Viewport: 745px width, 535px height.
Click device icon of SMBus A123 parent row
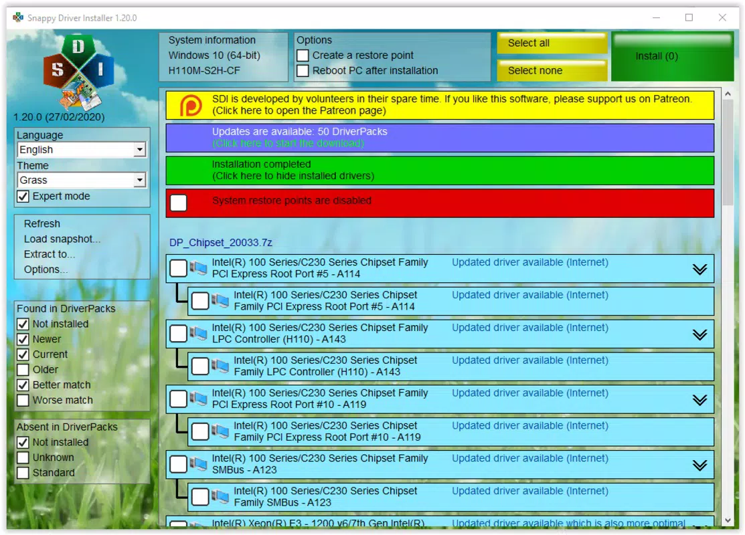click(199, 464)
